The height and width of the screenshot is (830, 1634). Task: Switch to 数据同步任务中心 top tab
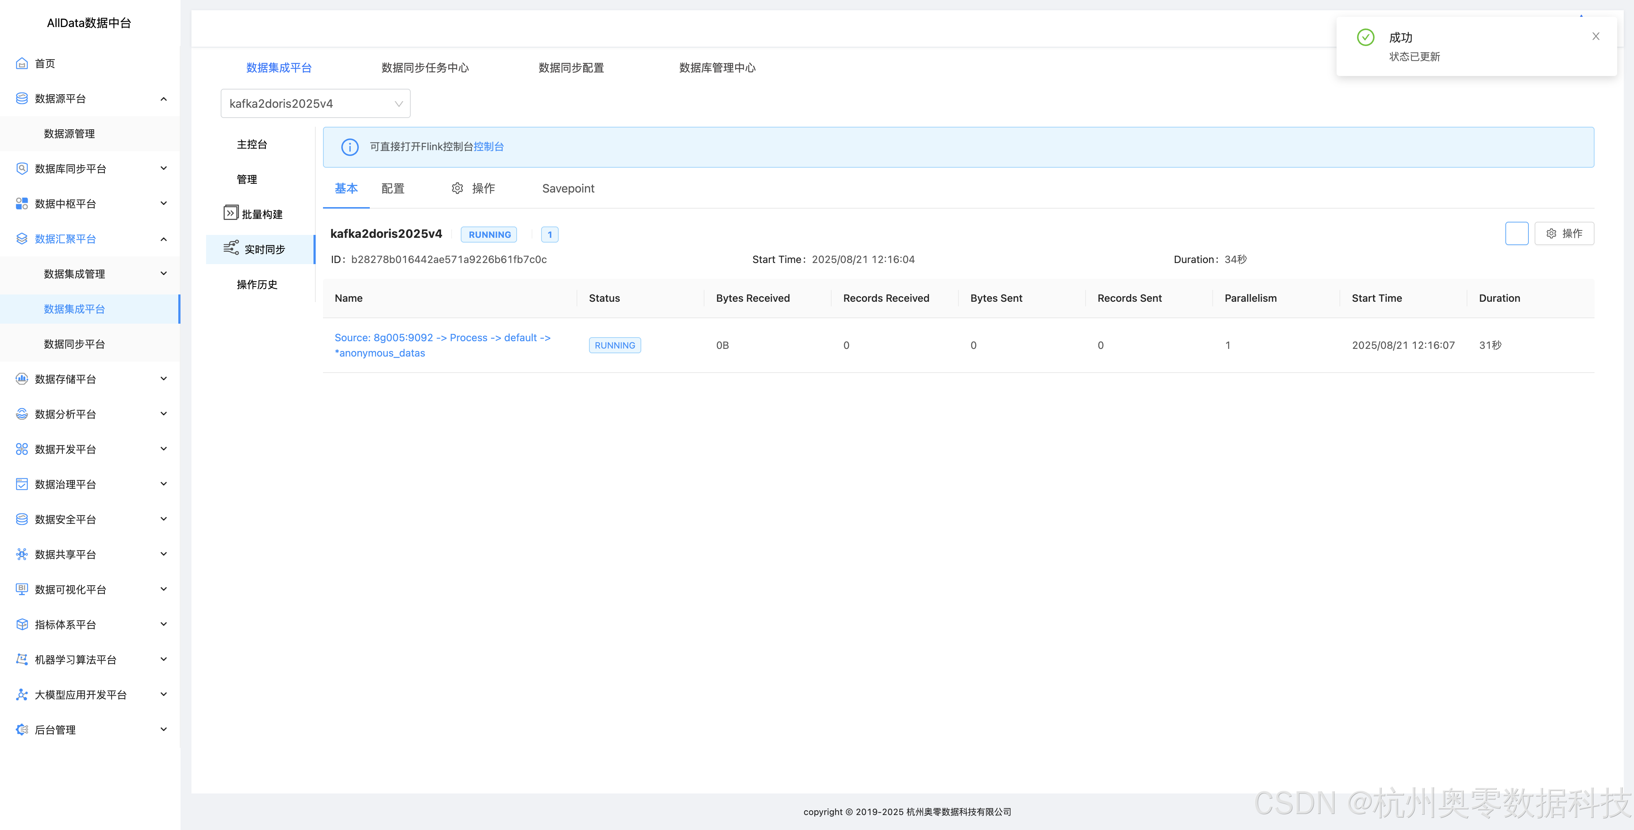[425, 68]
